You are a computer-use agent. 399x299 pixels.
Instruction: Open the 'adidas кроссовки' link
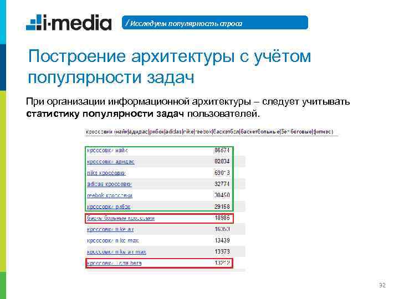point(109,184)
